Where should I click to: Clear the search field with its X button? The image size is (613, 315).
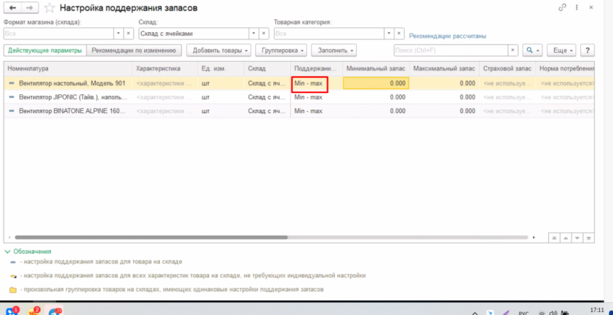pos(512,50)
